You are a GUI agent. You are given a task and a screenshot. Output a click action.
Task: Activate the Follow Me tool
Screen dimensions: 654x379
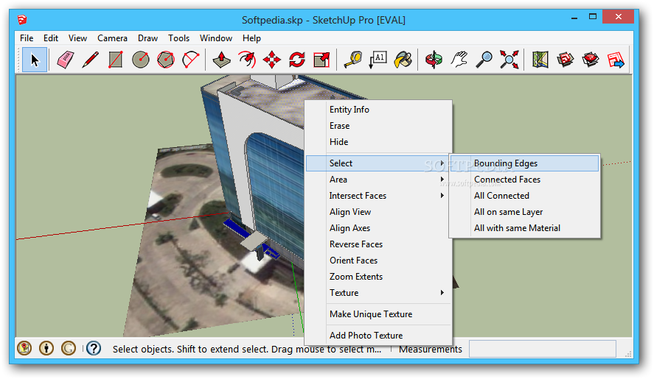coord(246,60)
